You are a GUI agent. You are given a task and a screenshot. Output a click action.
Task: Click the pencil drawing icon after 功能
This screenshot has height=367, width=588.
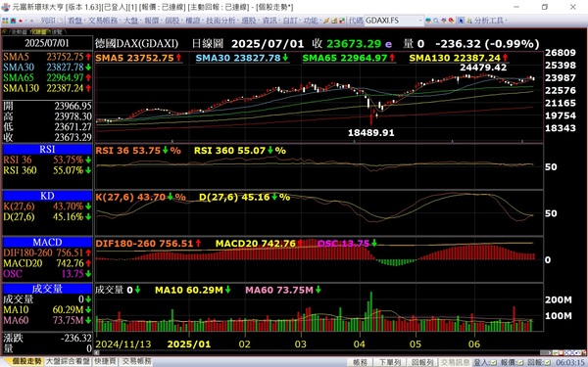click(x=326, y=21)
